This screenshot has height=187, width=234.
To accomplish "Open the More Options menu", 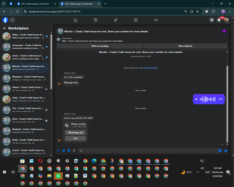I will point(185,46).
